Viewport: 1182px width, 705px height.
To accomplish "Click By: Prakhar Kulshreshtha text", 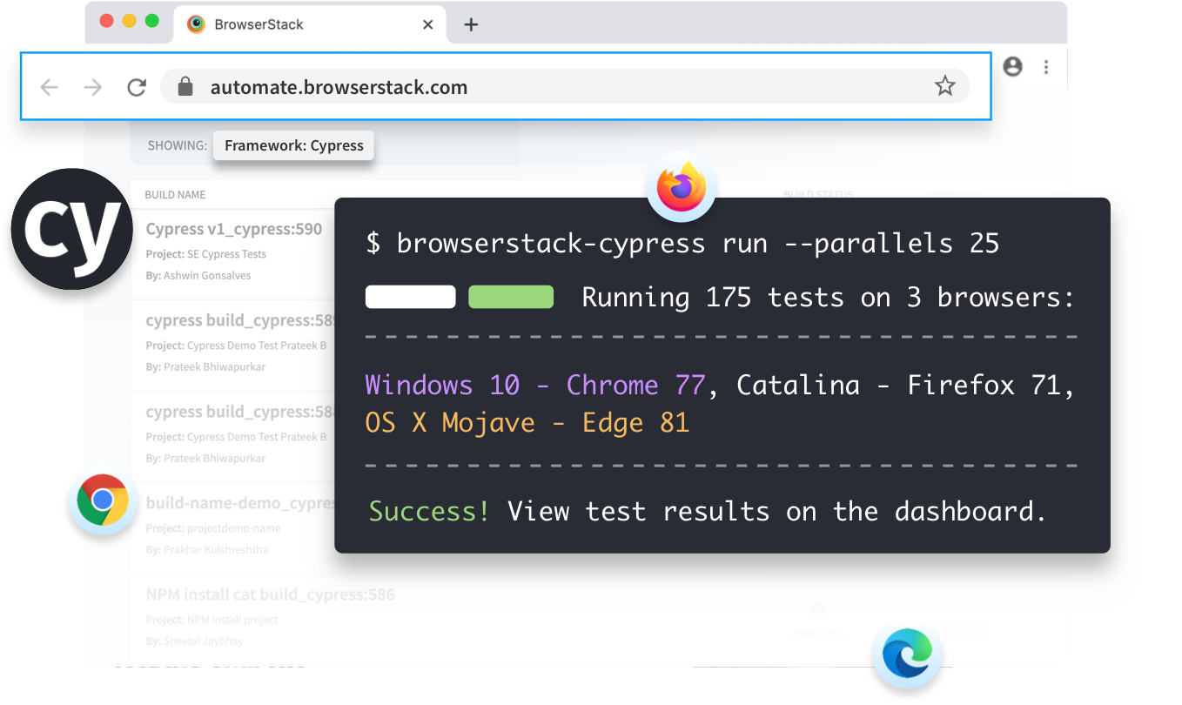I will [x=209, y=549].
